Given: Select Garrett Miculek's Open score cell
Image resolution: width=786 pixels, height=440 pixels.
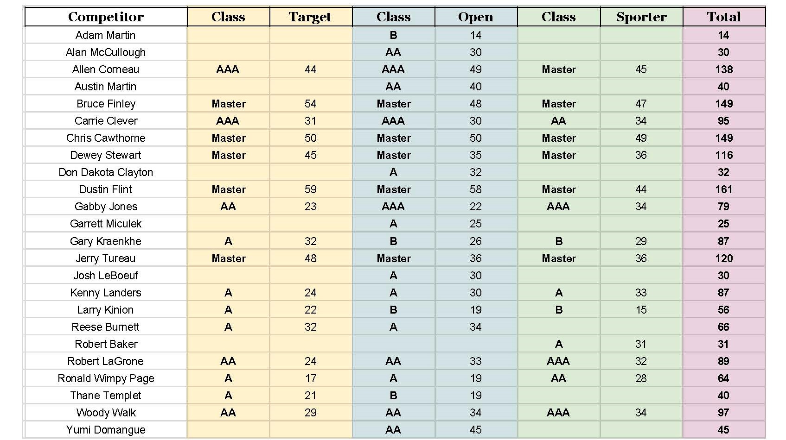Looking at the screenshot, I should 475,224.
